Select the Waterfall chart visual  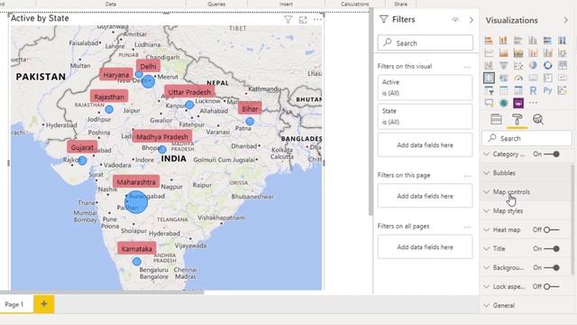[489, 66]
